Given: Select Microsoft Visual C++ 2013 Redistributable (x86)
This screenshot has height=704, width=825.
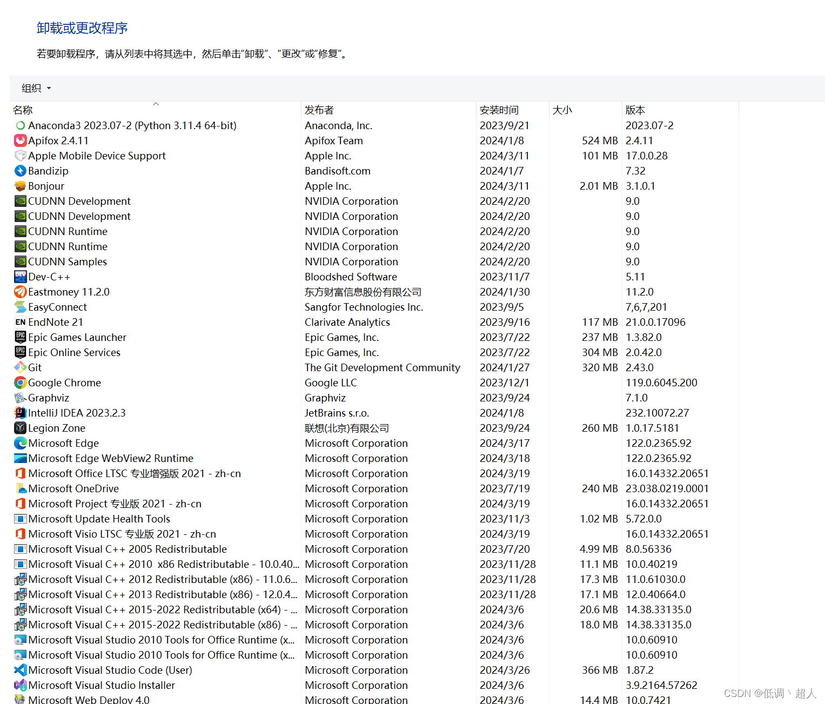Looking at the screenshot, I should (x=163, y=594).
